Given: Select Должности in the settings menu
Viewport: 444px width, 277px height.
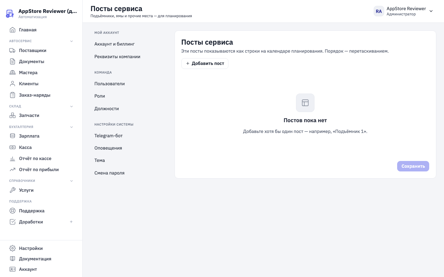Looking at the screenshot, I should point(106,109).
